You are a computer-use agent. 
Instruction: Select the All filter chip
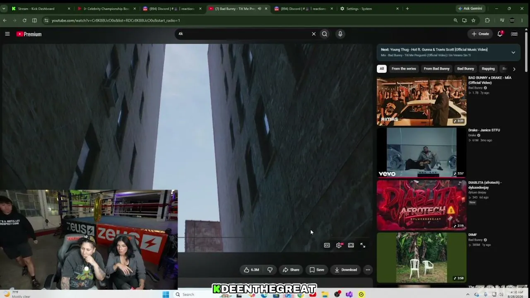click(x=382, y=69)
